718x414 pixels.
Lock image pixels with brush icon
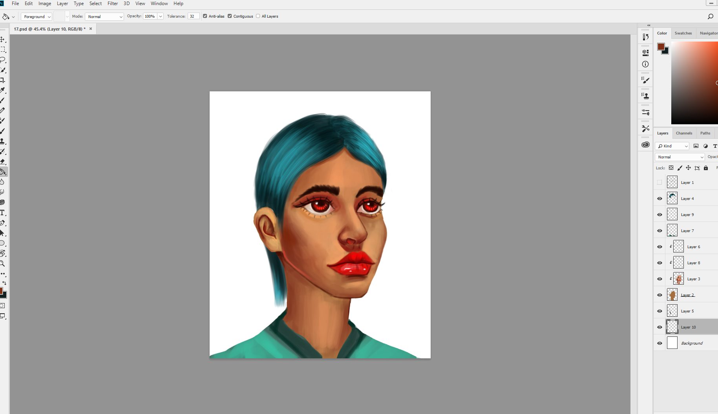click(680, 168)
